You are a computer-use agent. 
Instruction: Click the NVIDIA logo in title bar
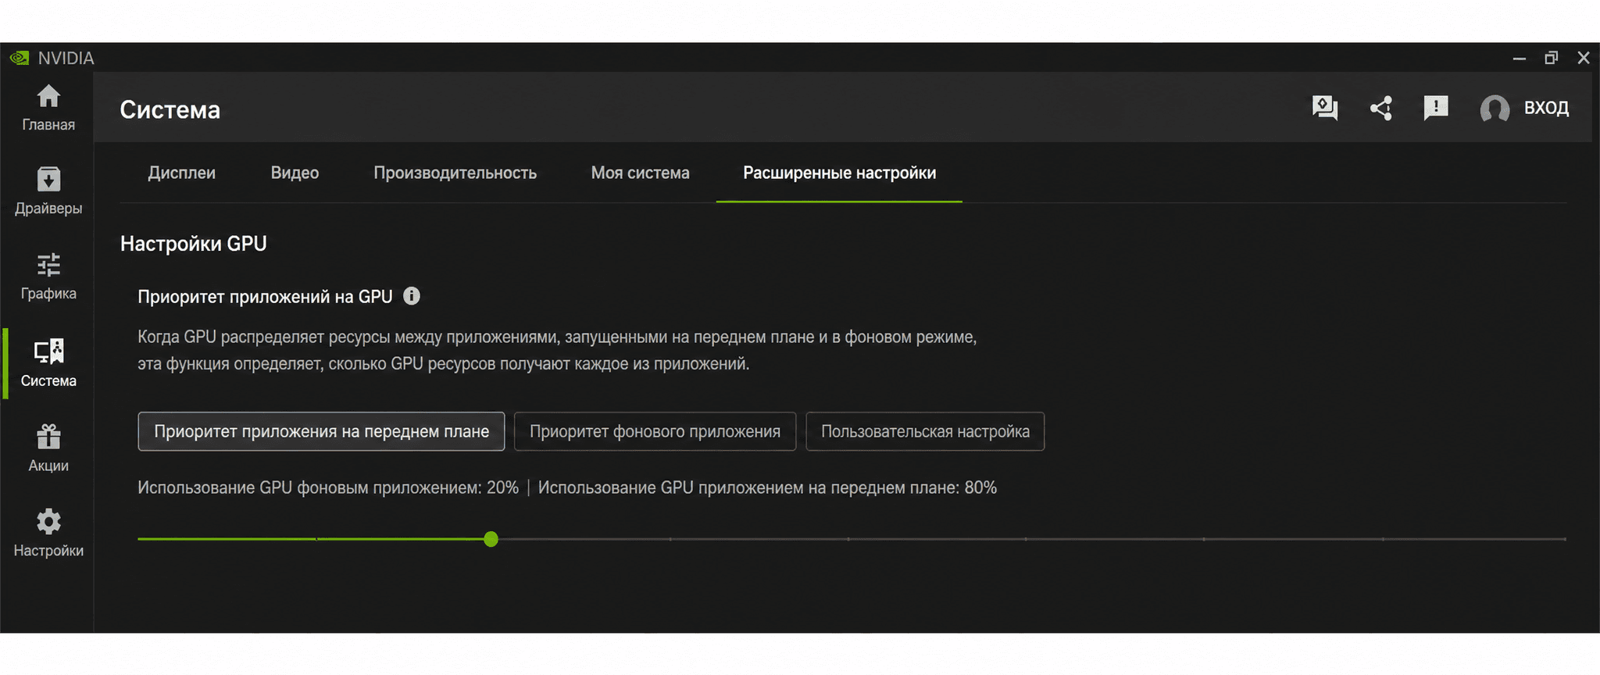20,58
